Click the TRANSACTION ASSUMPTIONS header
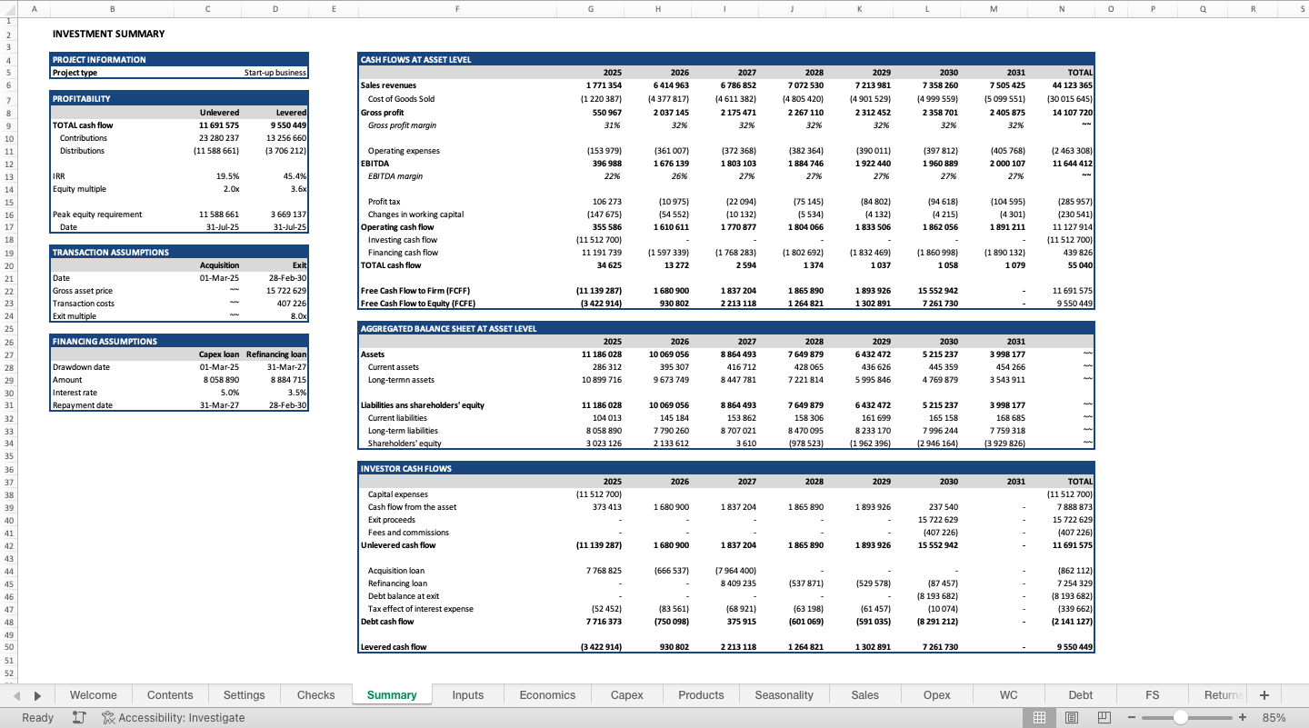 coord(179,252)
